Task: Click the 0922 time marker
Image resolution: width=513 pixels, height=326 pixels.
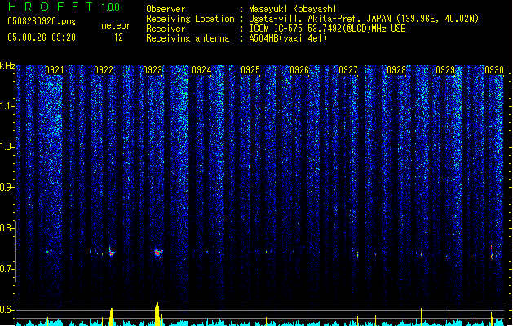Action: [104, 70]
